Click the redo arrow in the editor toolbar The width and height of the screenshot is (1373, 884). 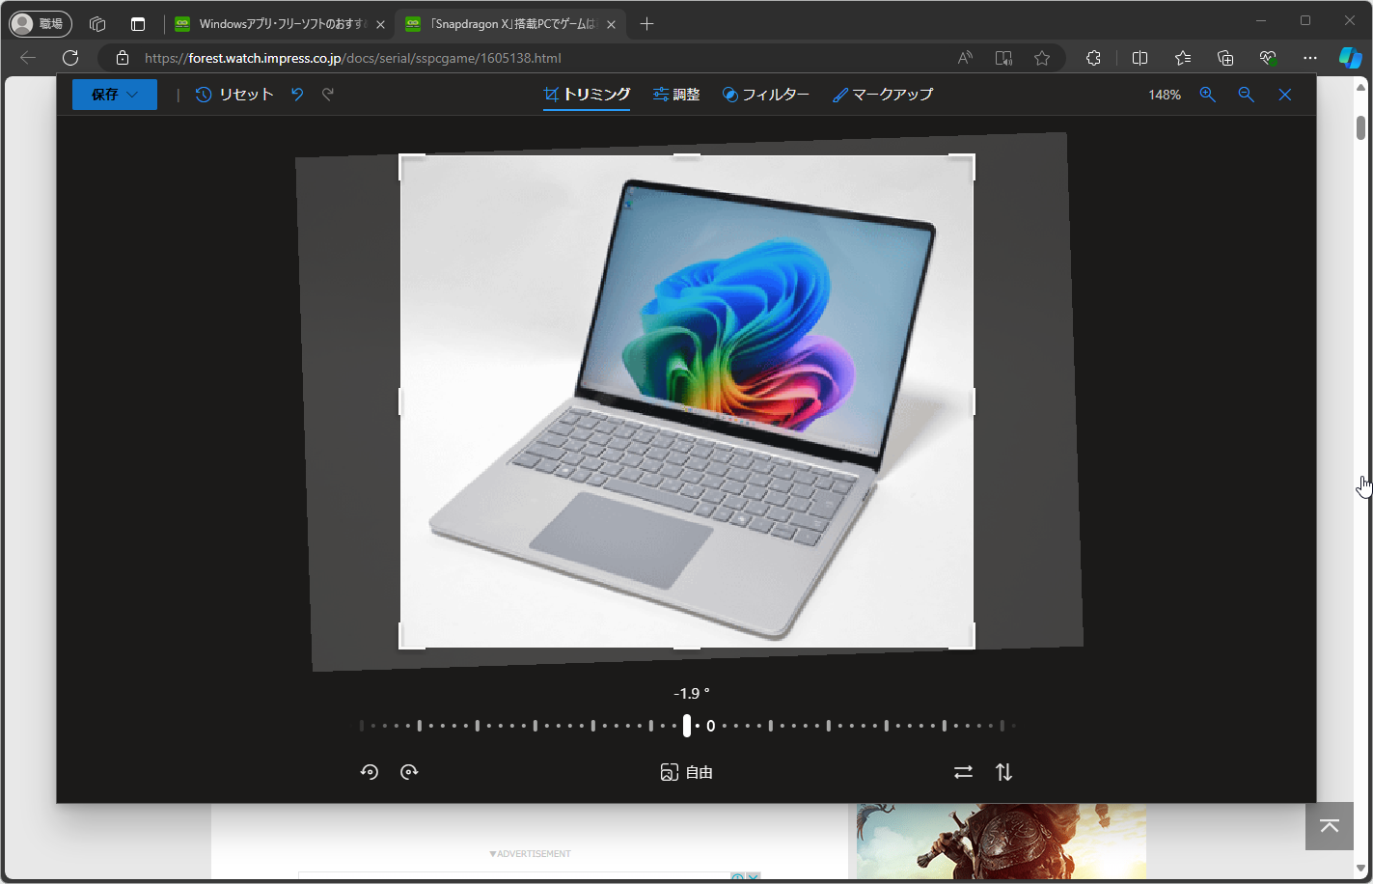(328, 95)
